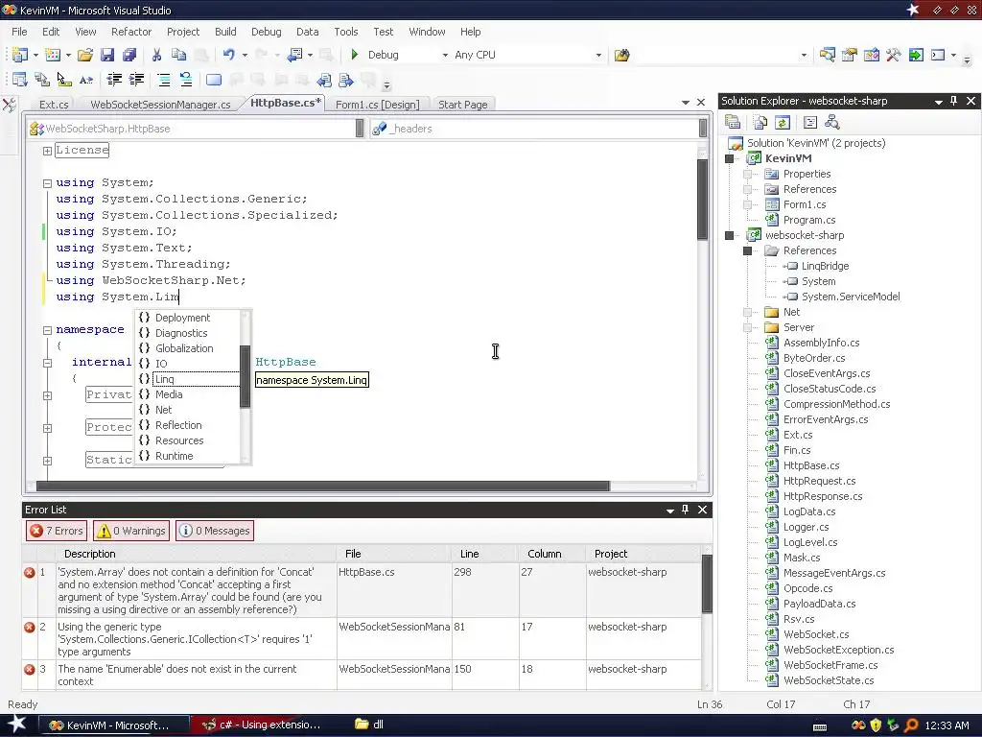Click the Cut scissors icon
The image size is (982, 737).
point(156,55)
